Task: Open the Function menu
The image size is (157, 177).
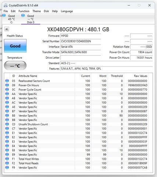Action: pyautogui.click(x=24, y=11)
